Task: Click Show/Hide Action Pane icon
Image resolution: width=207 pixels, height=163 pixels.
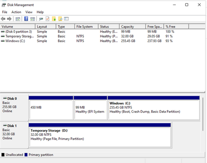Action: click(33, 19)
